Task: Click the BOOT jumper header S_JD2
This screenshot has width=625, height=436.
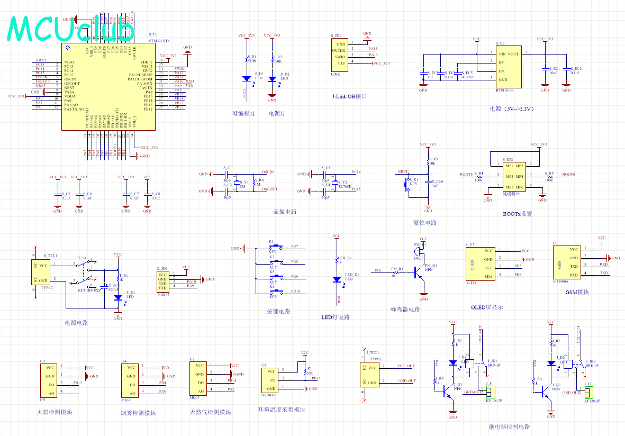Action: pos(514,177)
